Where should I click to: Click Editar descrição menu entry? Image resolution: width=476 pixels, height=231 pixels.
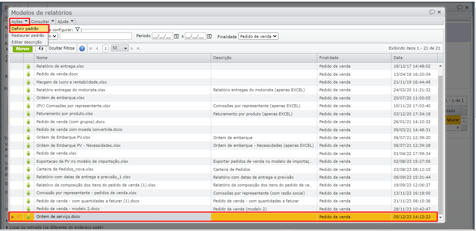click(27, 42)
